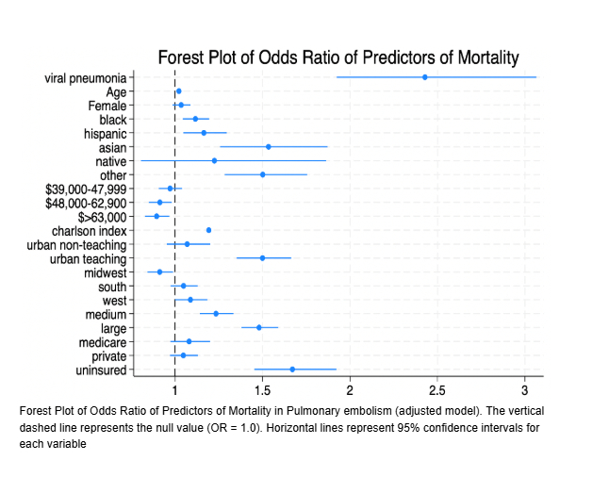The image size is (609, 477).
Task: Click the uninsured data point marker
Action: pyautogui.click(x=292, y=370)
